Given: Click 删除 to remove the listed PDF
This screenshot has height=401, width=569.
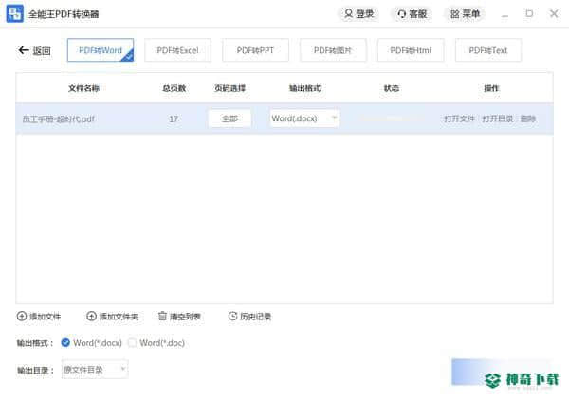Looking at the screenshot, I should click(x=528, y=118).
